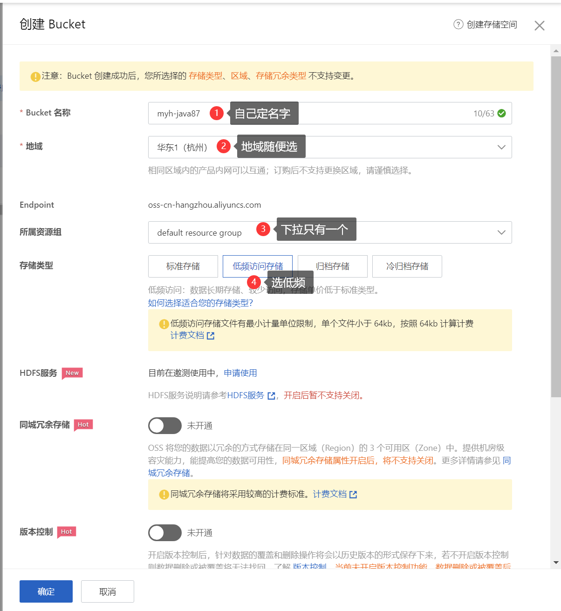The width and height of the screenshot is (561, 611).
Task: Click the green validation checkmark icon
Action: [x=501, y=113]
